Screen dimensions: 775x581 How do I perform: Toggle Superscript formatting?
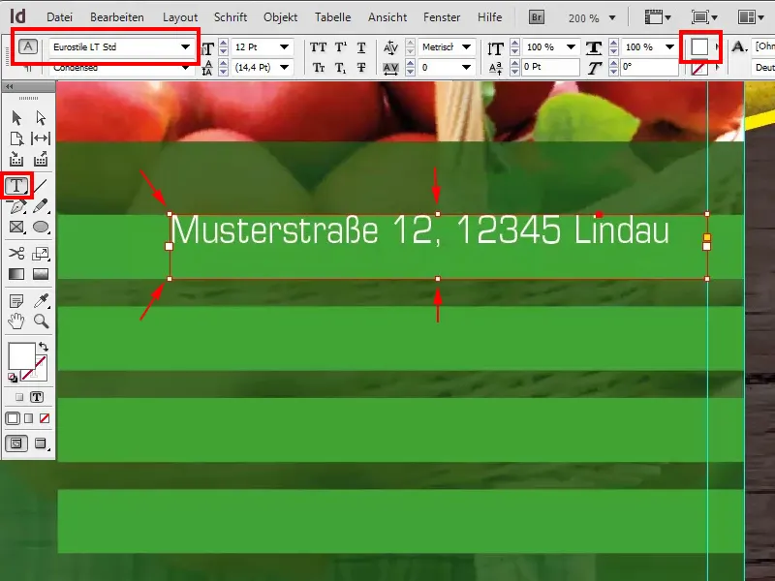click(341, 47)
